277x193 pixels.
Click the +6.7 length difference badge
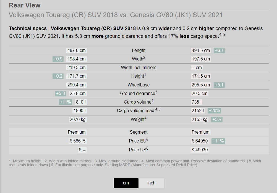(x=219, y=51)
